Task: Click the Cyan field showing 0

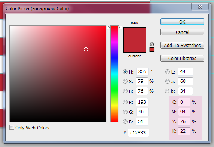Action: tap(184, 102)
